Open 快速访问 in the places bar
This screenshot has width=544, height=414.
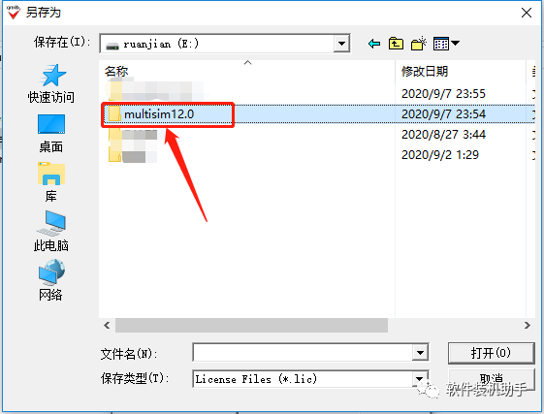click(51, 84)
